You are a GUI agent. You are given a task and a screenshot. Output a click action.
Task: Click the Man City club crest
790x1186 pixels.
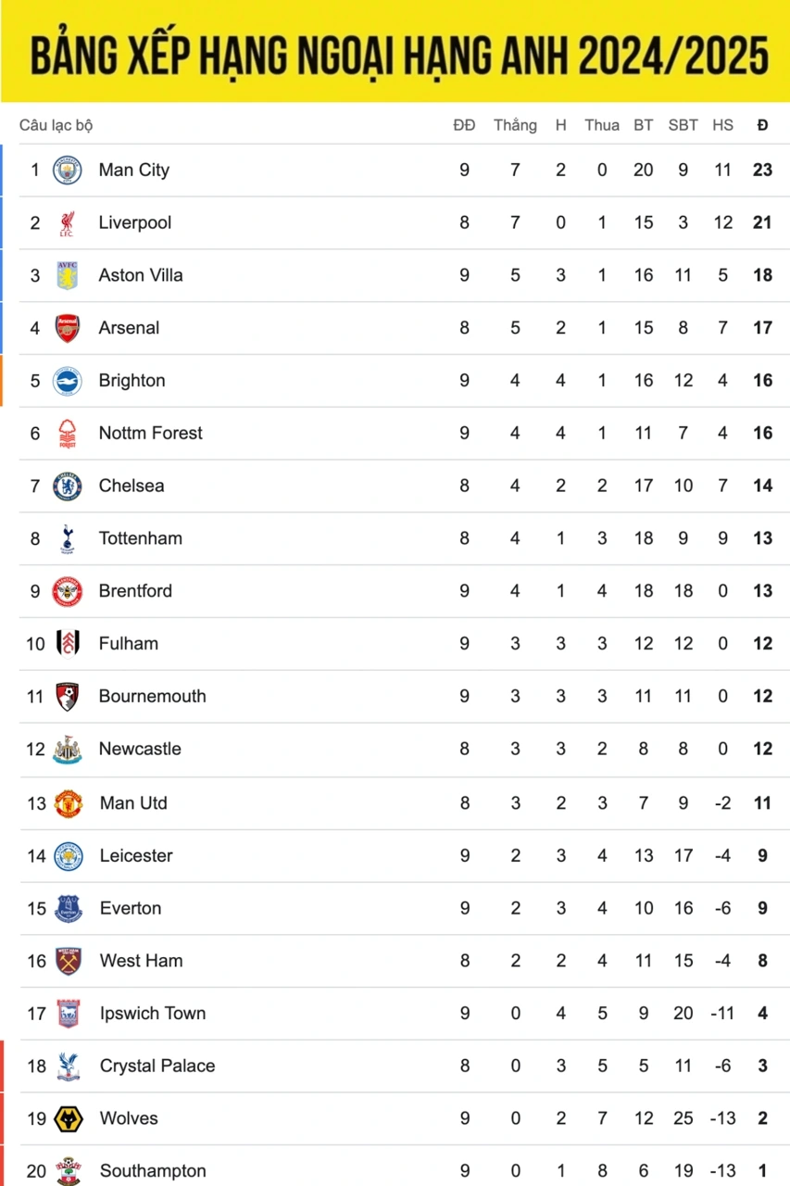tap(67, 170)
